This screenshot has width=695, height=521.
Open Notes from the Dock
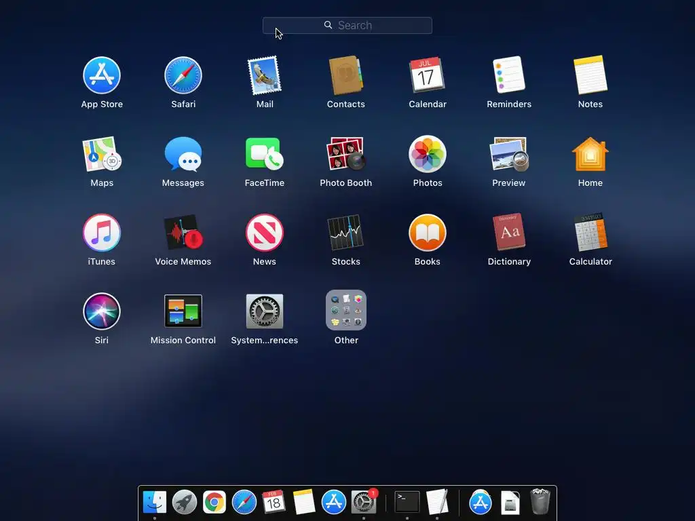pos(303,502)
